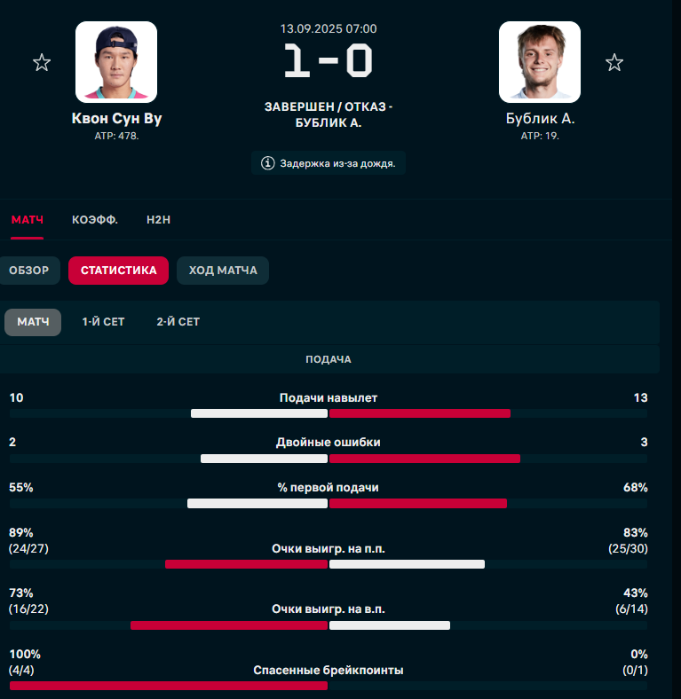Click the Бублик А. name link
Screen dimensions: 681x699
pyautogui.click(x=540, y=118)
